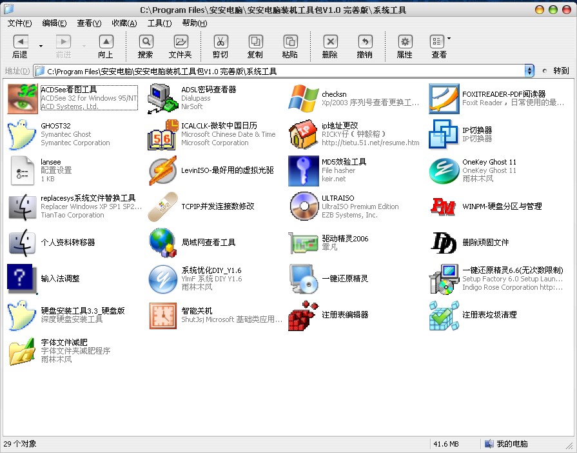
Task: Select the checksn Windows flag icon
Action: coord(304,99)
